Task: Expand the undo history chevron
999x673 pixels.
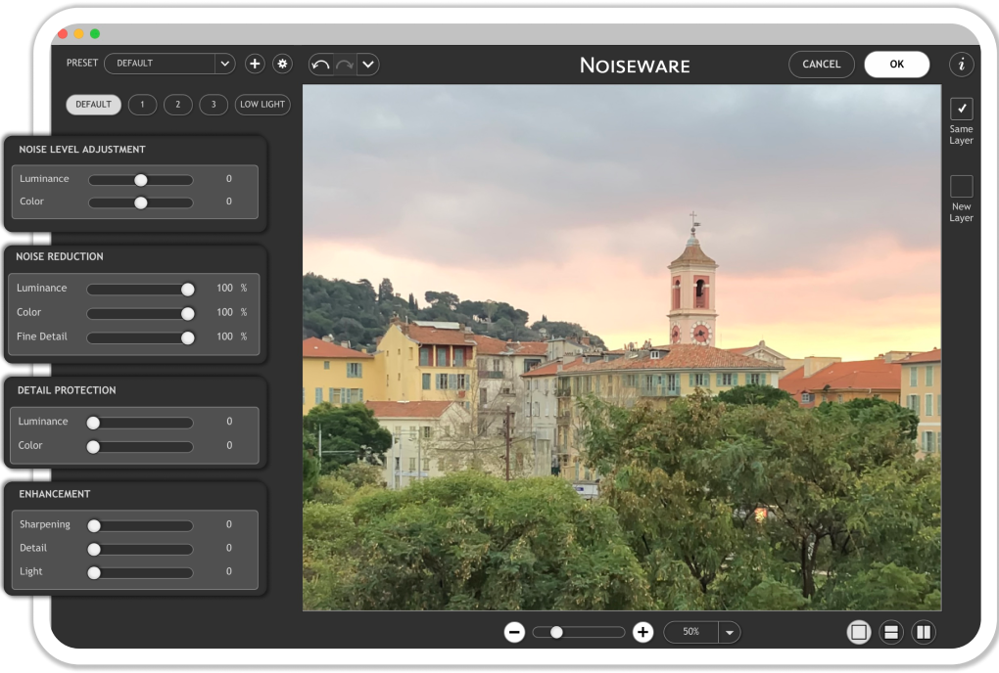Action: point(367,64)
